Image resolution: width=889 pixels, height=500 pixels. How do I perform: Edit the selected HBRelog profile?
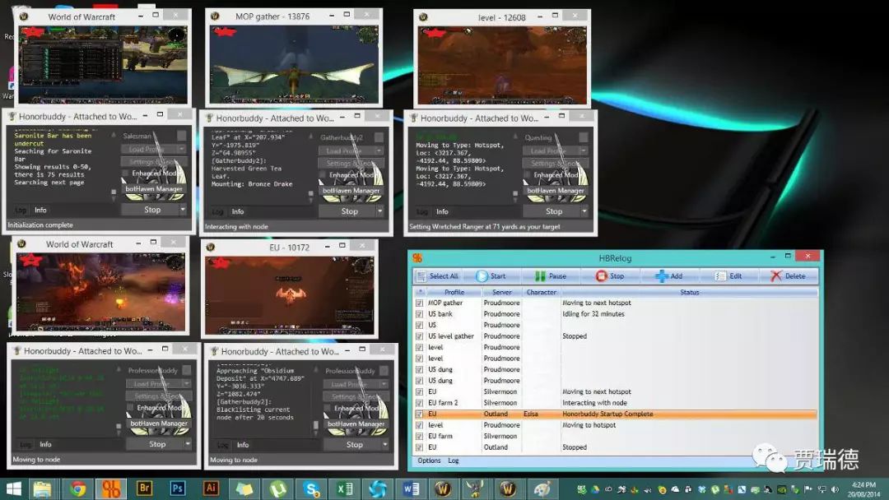729,276
